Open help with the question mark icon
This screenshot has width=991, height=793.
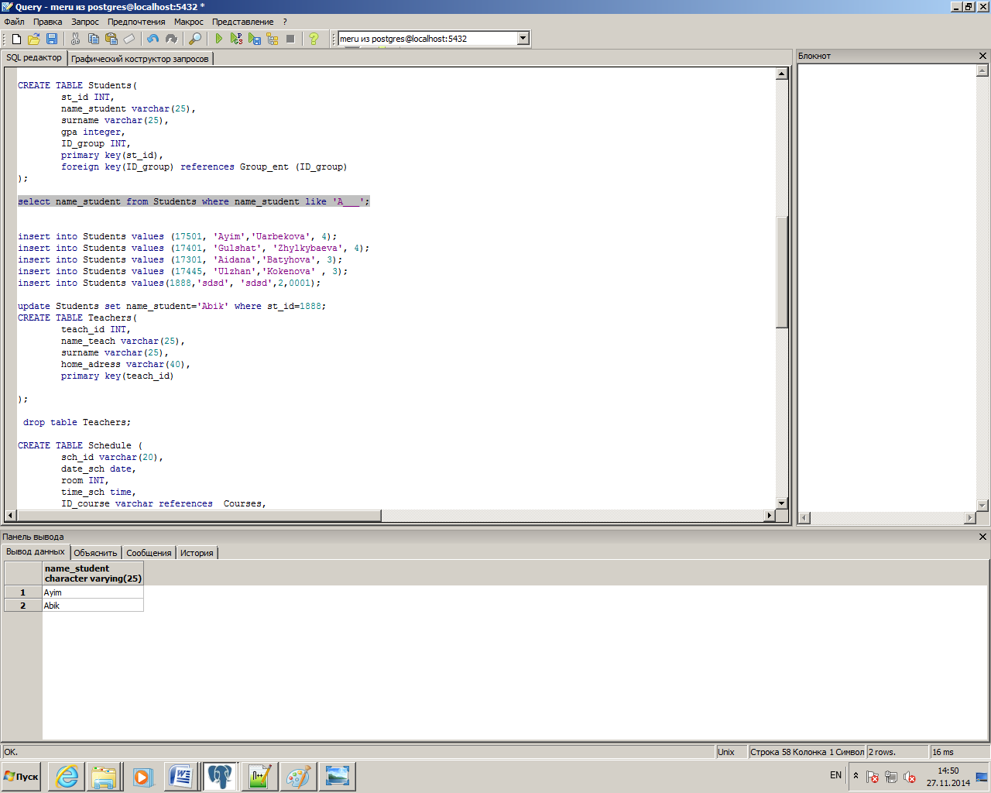tap(314, 39)
